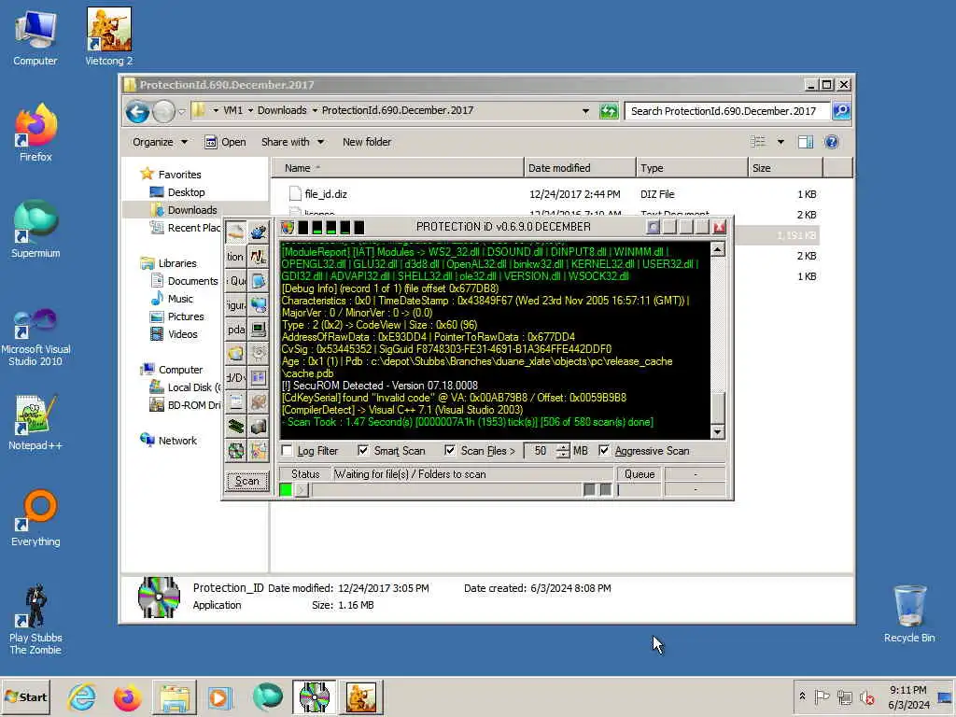The image size is (956, 717).
Task: Click the blue document icon beside the 'Qu' label
Action: [259, 281]
